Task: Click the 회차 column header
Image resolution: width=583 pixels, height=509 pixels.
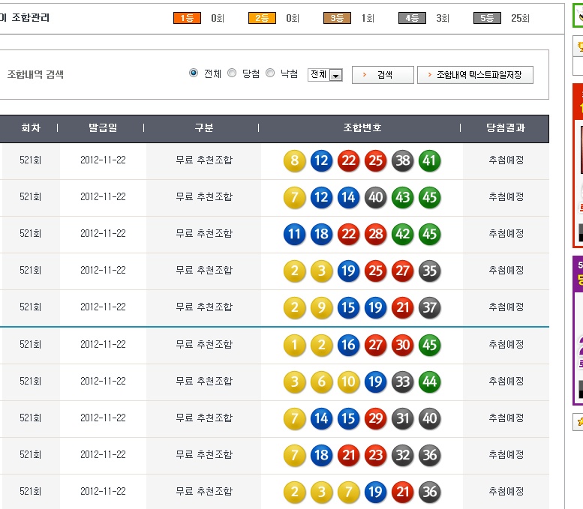Action: pos(30,128)
